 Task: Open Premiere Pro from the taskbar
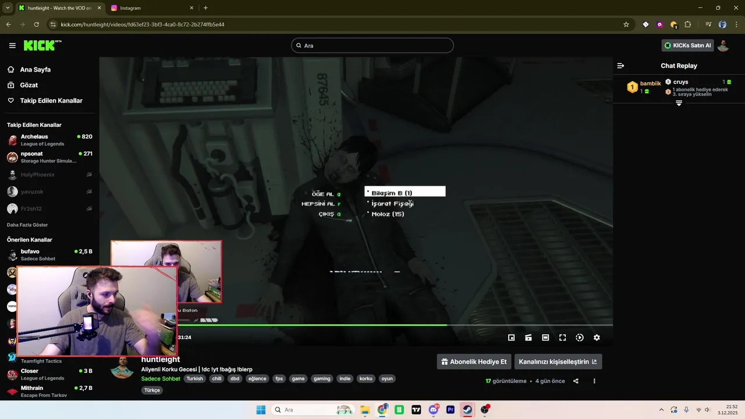[450, 410]
